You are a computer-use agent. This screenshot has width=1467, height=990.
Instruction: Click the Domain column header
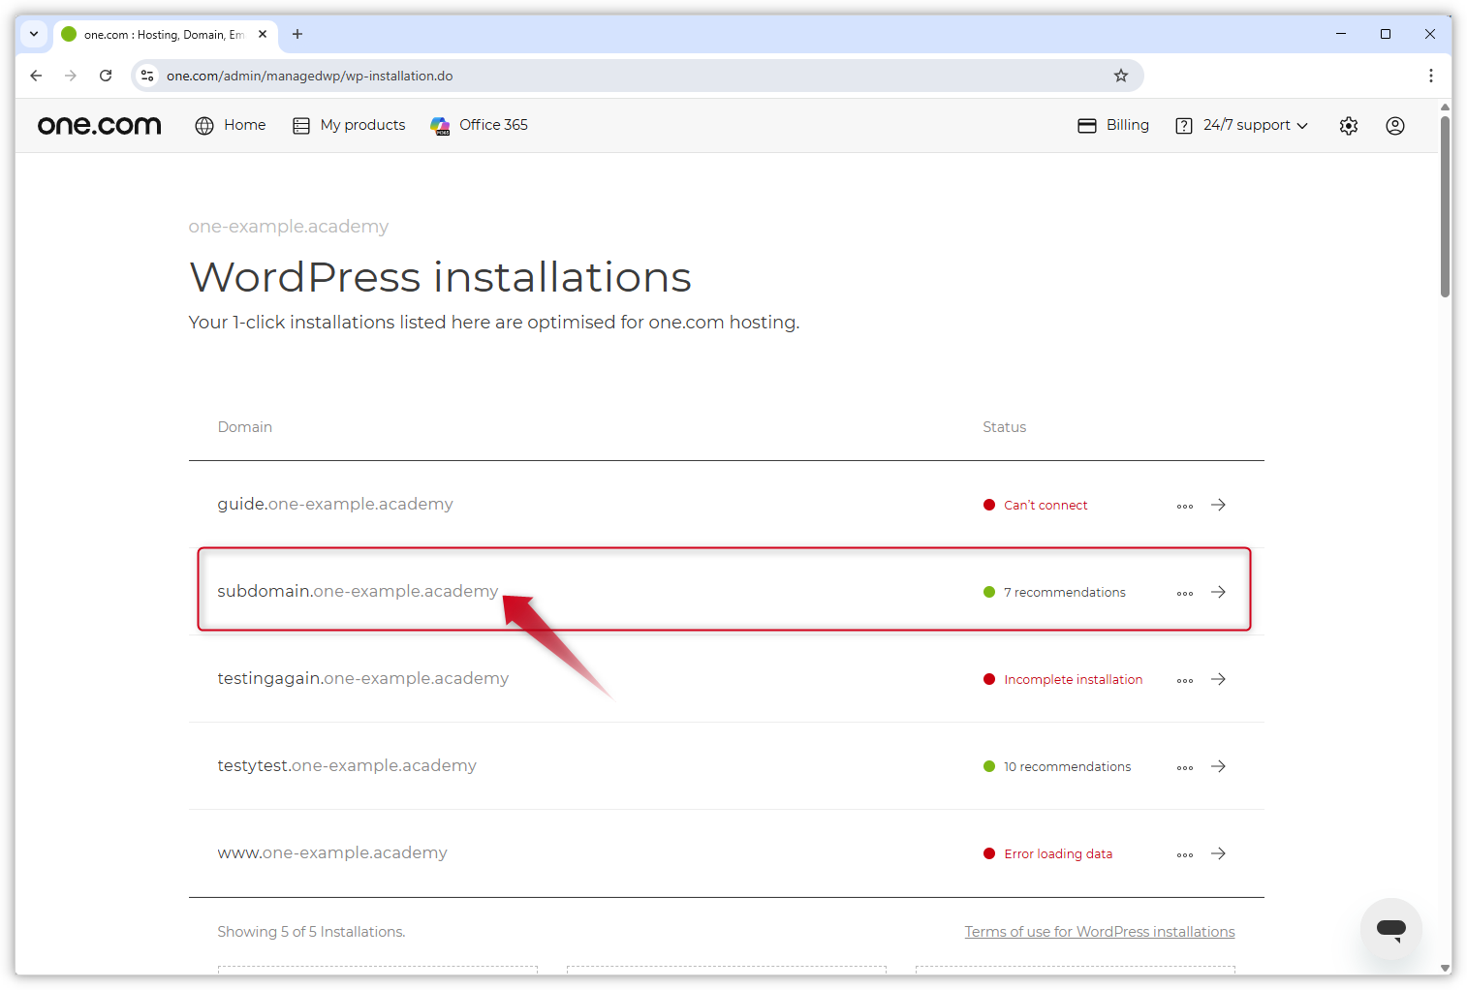point(244,427)
